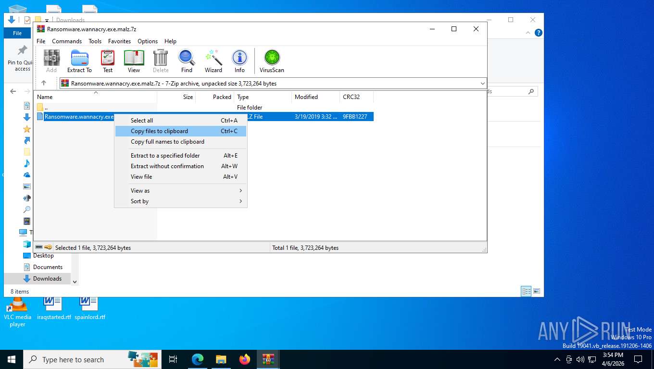Screen dimensions: 654x369
Task: Click the Explorer help question icon
Action: pyautogui.click(x=539, y=33)
